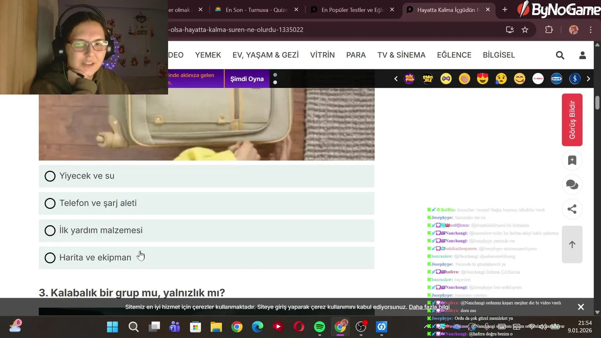Click the page URL in address bar
The width and height of the screenshot is (601, 338).
(x=236, y=30)
